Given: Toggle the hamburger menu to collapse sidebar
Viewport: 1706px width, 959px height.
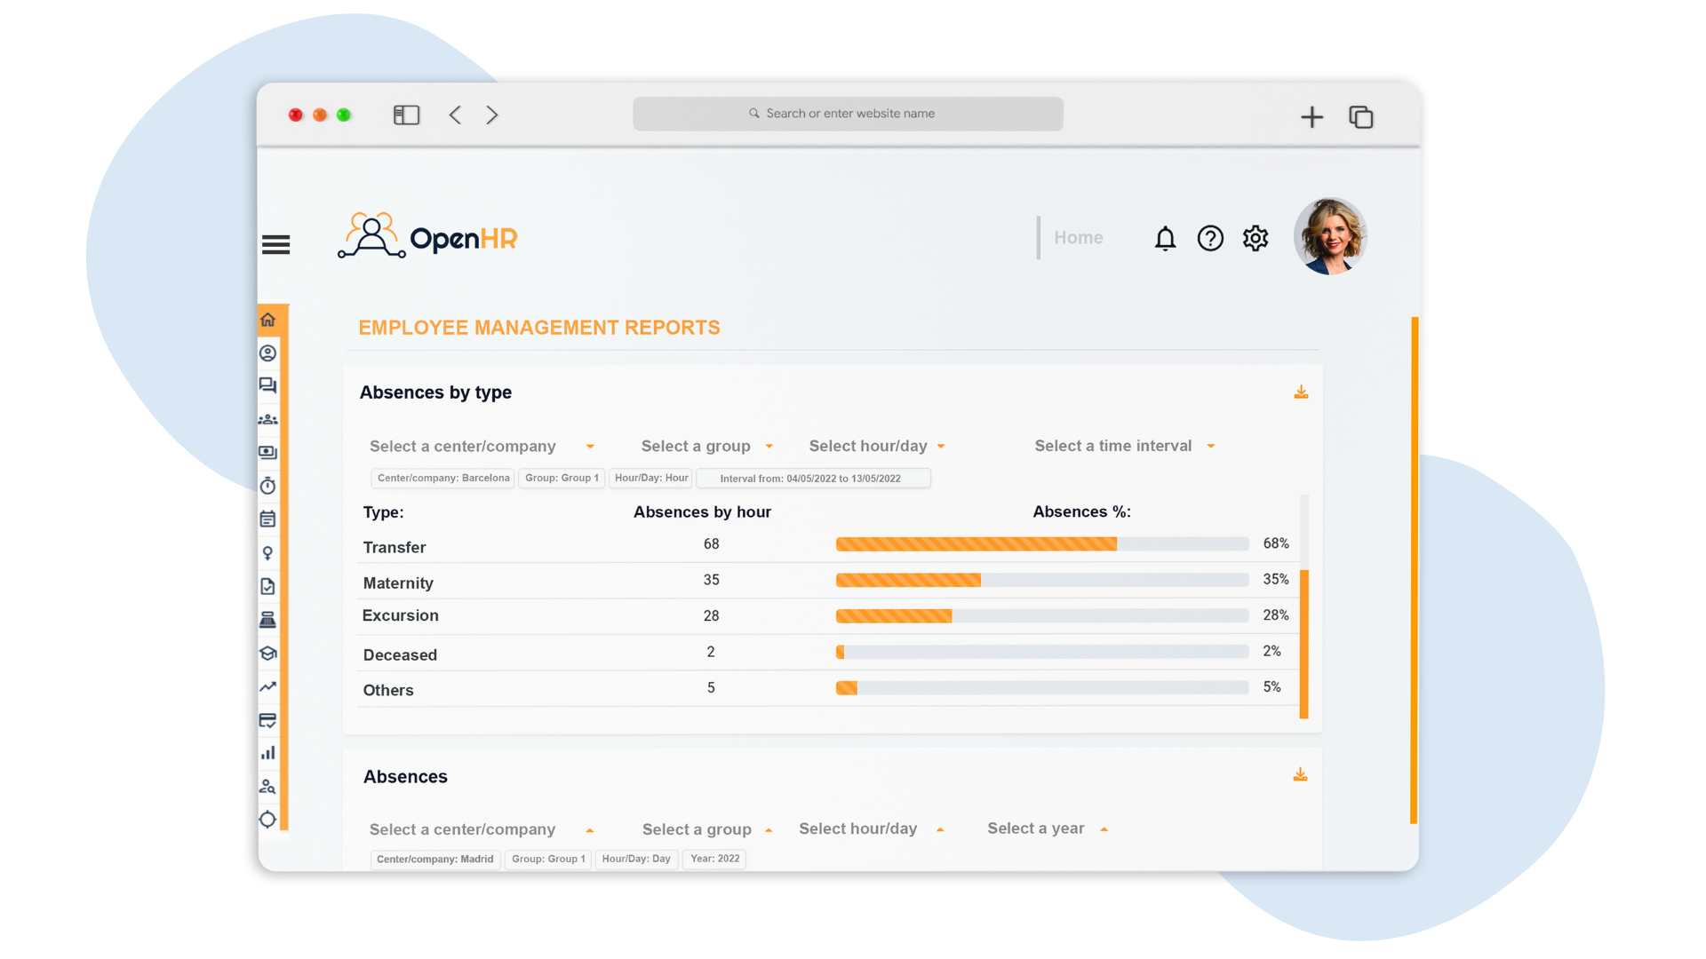Looking at the screenshot, I should tap(275, 244).
